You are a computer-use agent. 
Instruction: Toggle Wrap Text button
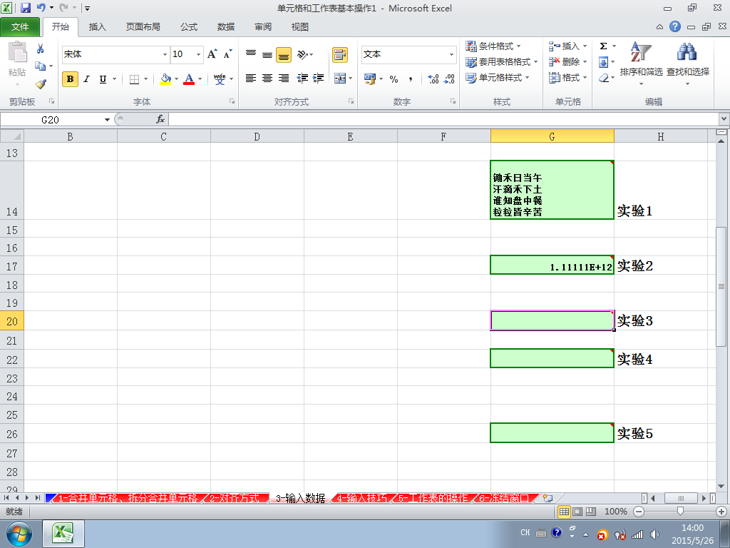point(340,54)
